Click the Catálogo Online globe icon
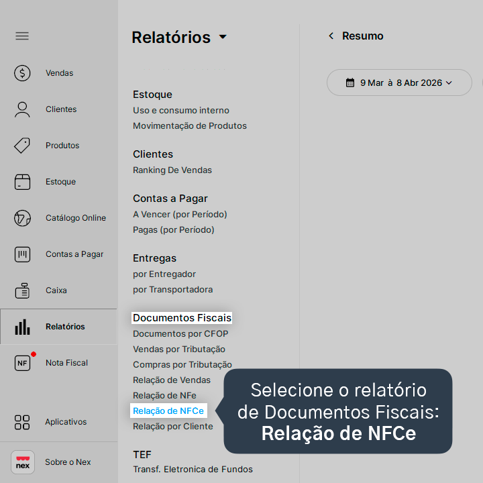Image resolution: width=483 pixels, height=483 pixels. click(22, 218)
